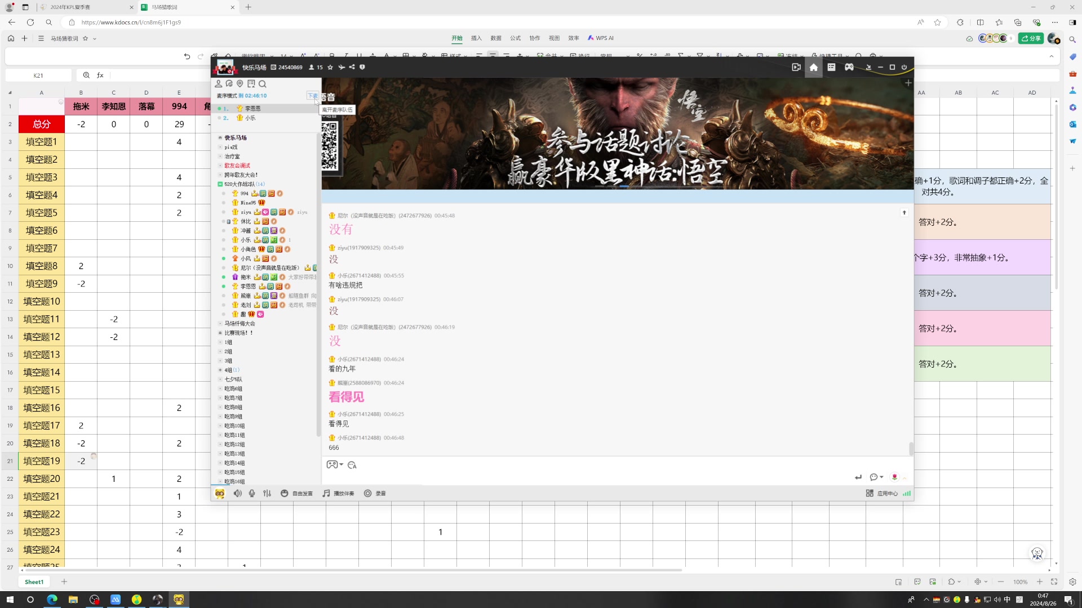Send the message with the enter arrow icon
Screen dimensions: 1082x608
point(858,477)
